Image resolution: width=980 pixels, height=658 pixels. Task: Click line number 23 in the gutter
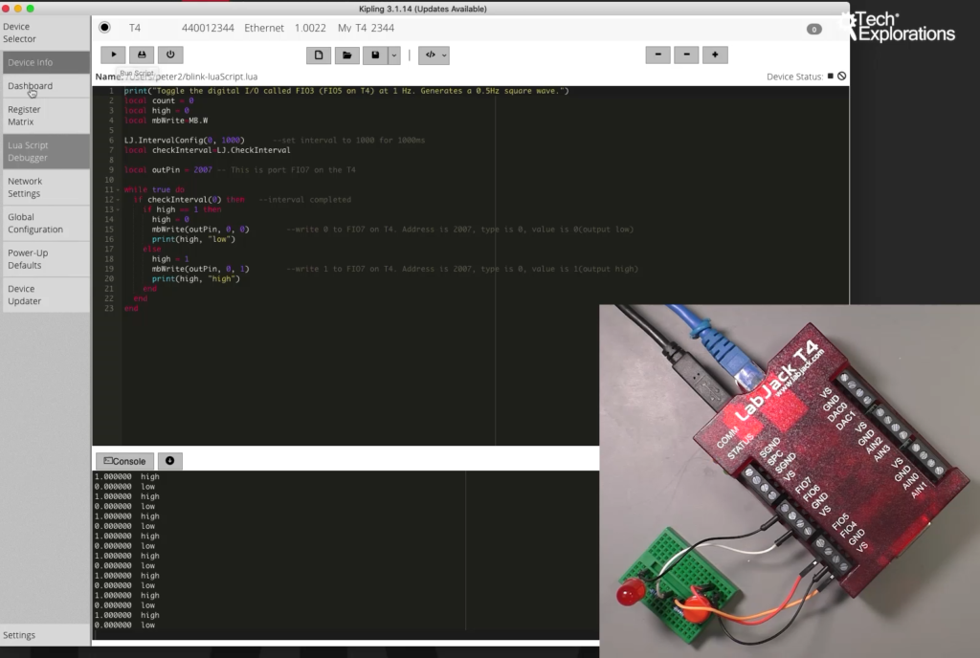109,308
